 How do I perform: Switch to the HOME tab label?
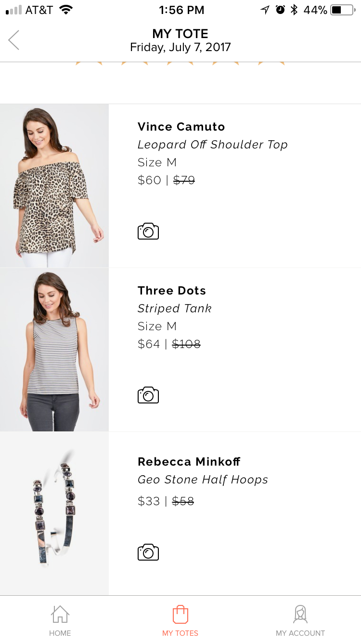(x=60, y=633)
